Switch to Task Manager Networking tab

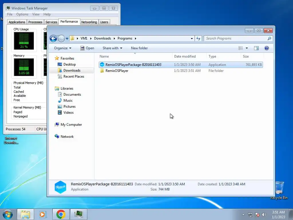[89, 22]
